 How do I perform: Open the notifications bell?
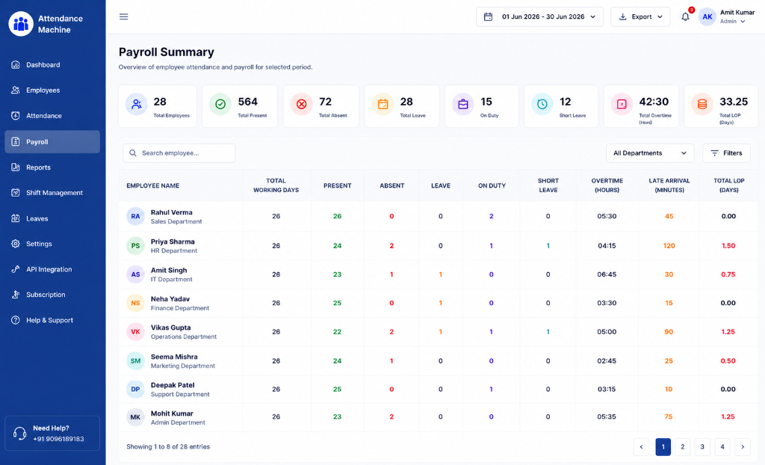(686, 16)
